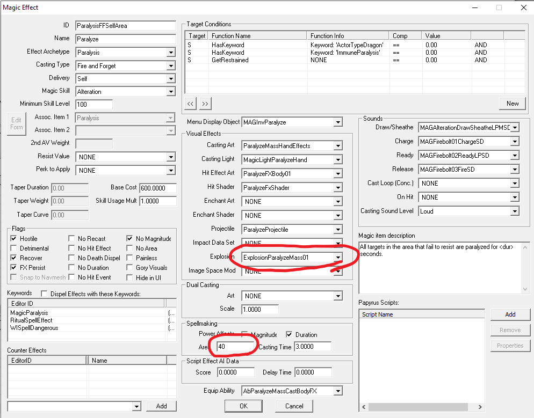This screenshot has width=534, height=418.
Task: Click the right arrow condition navigation button
Action: click(x=205, y=103)
